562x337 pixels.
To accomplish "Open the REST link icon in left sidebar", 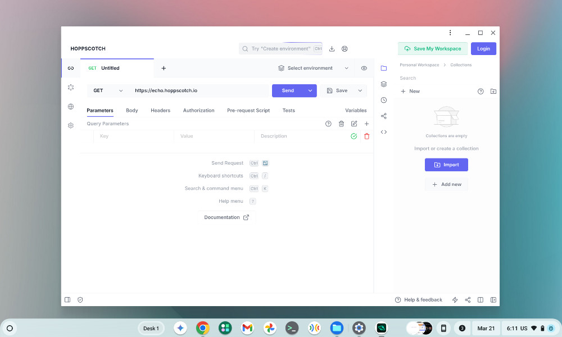I will coord(71,68).
